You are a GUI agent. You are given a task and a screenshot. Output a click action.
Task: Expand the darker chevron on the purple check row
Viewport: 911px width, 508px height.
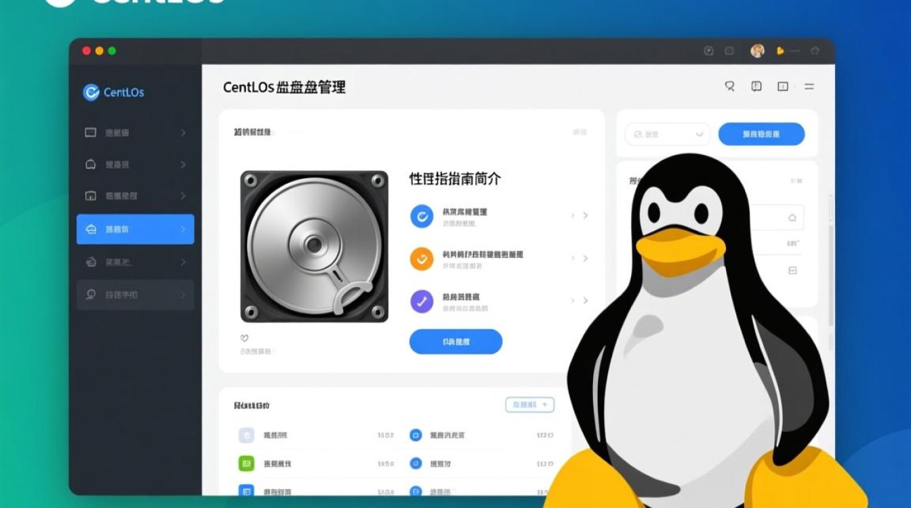point(586,300)
